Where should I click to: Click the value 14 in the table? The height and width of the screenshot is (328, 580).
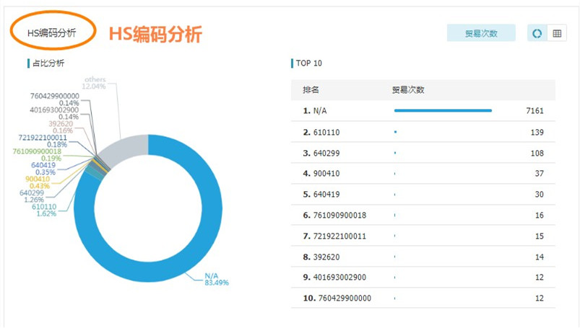point(540,257)
